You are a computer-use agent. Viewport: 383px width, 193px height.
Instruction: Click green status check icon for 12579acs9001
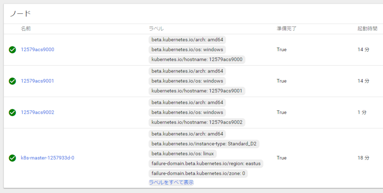tap(12, 81)
